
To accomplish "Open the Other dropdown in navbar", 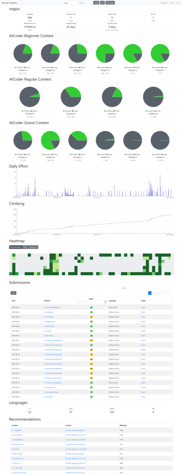I will tap(172, 3).
